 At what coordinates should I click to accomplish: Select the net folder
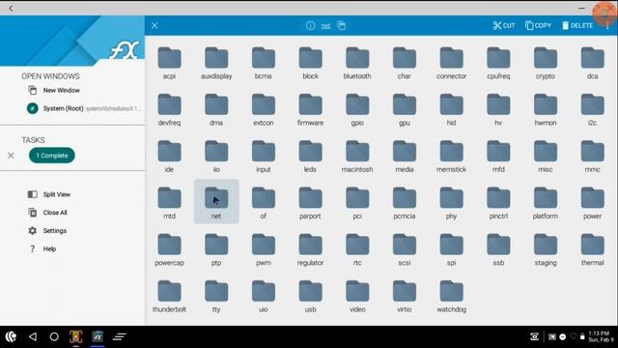click(216, 202)
